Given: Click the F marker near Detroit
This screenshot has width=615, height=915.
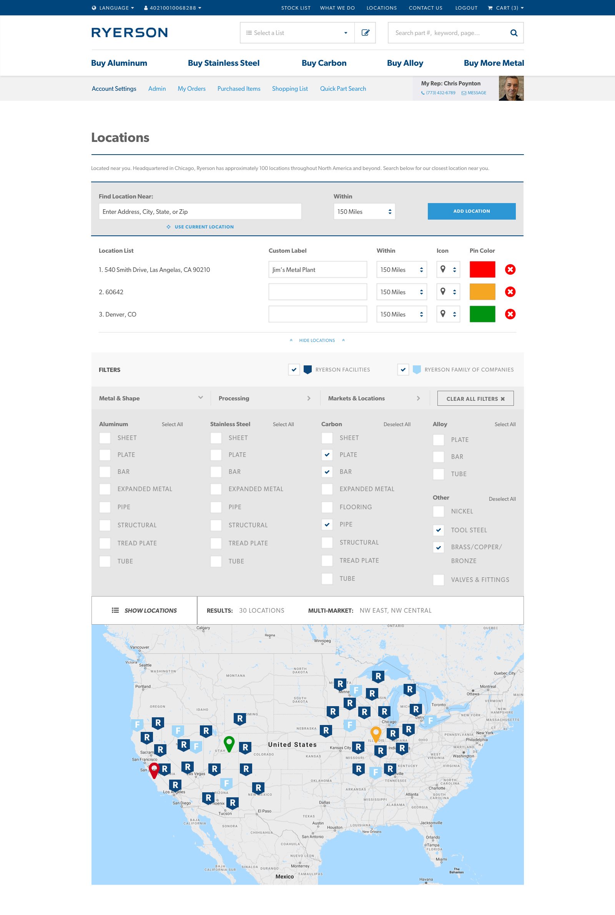Looking at the screenshot, I should (x=430, y=720).
